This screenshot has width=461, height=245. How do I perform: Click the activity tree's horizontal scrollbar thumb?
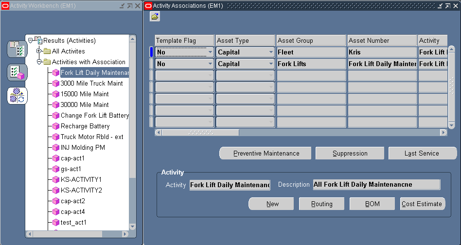[x=67, y=234]
